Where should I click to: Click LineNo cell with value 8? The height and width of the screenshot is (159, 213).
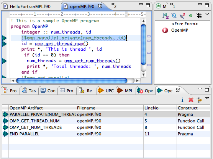[160, 127]
